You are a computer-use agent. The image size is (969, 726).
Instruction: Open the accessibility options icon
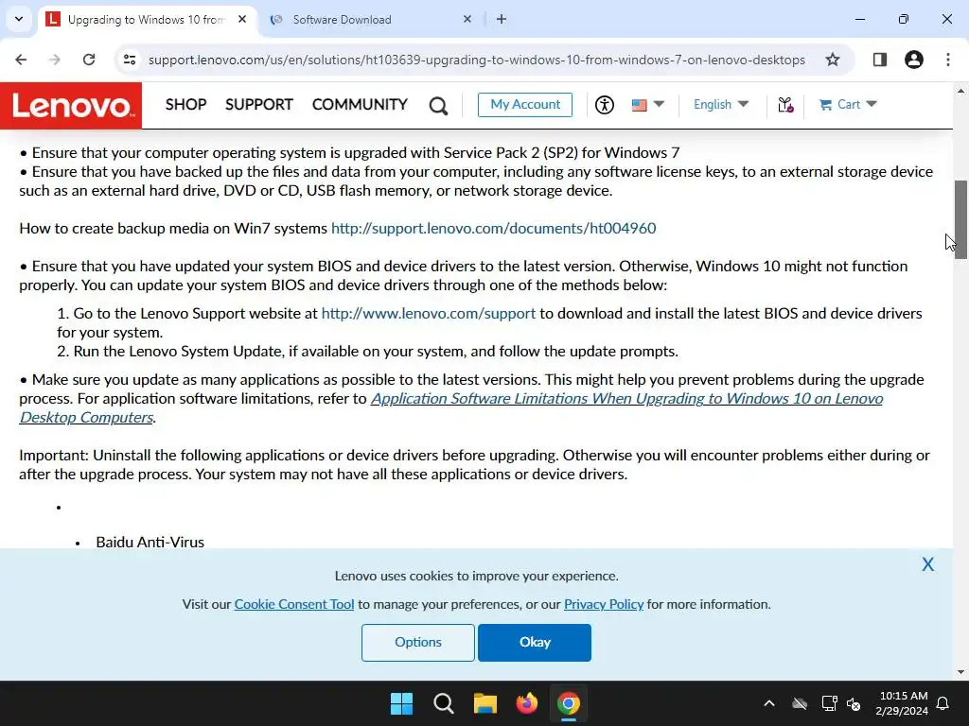coord(605,105)
